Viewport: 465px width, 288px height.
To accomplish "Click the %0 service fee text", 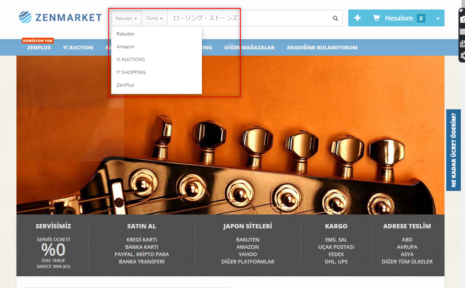I will click(x=53, y=250).
